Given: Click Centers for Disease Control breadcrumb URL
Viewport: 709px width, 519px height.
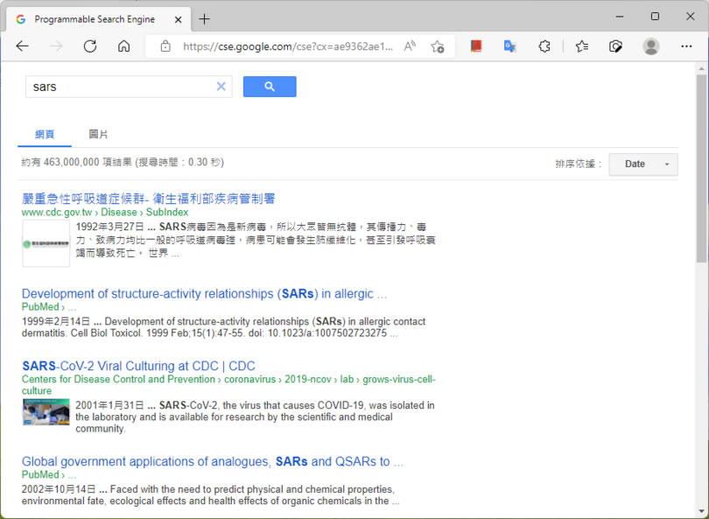Looking at the screenshot, I should 228,385.
